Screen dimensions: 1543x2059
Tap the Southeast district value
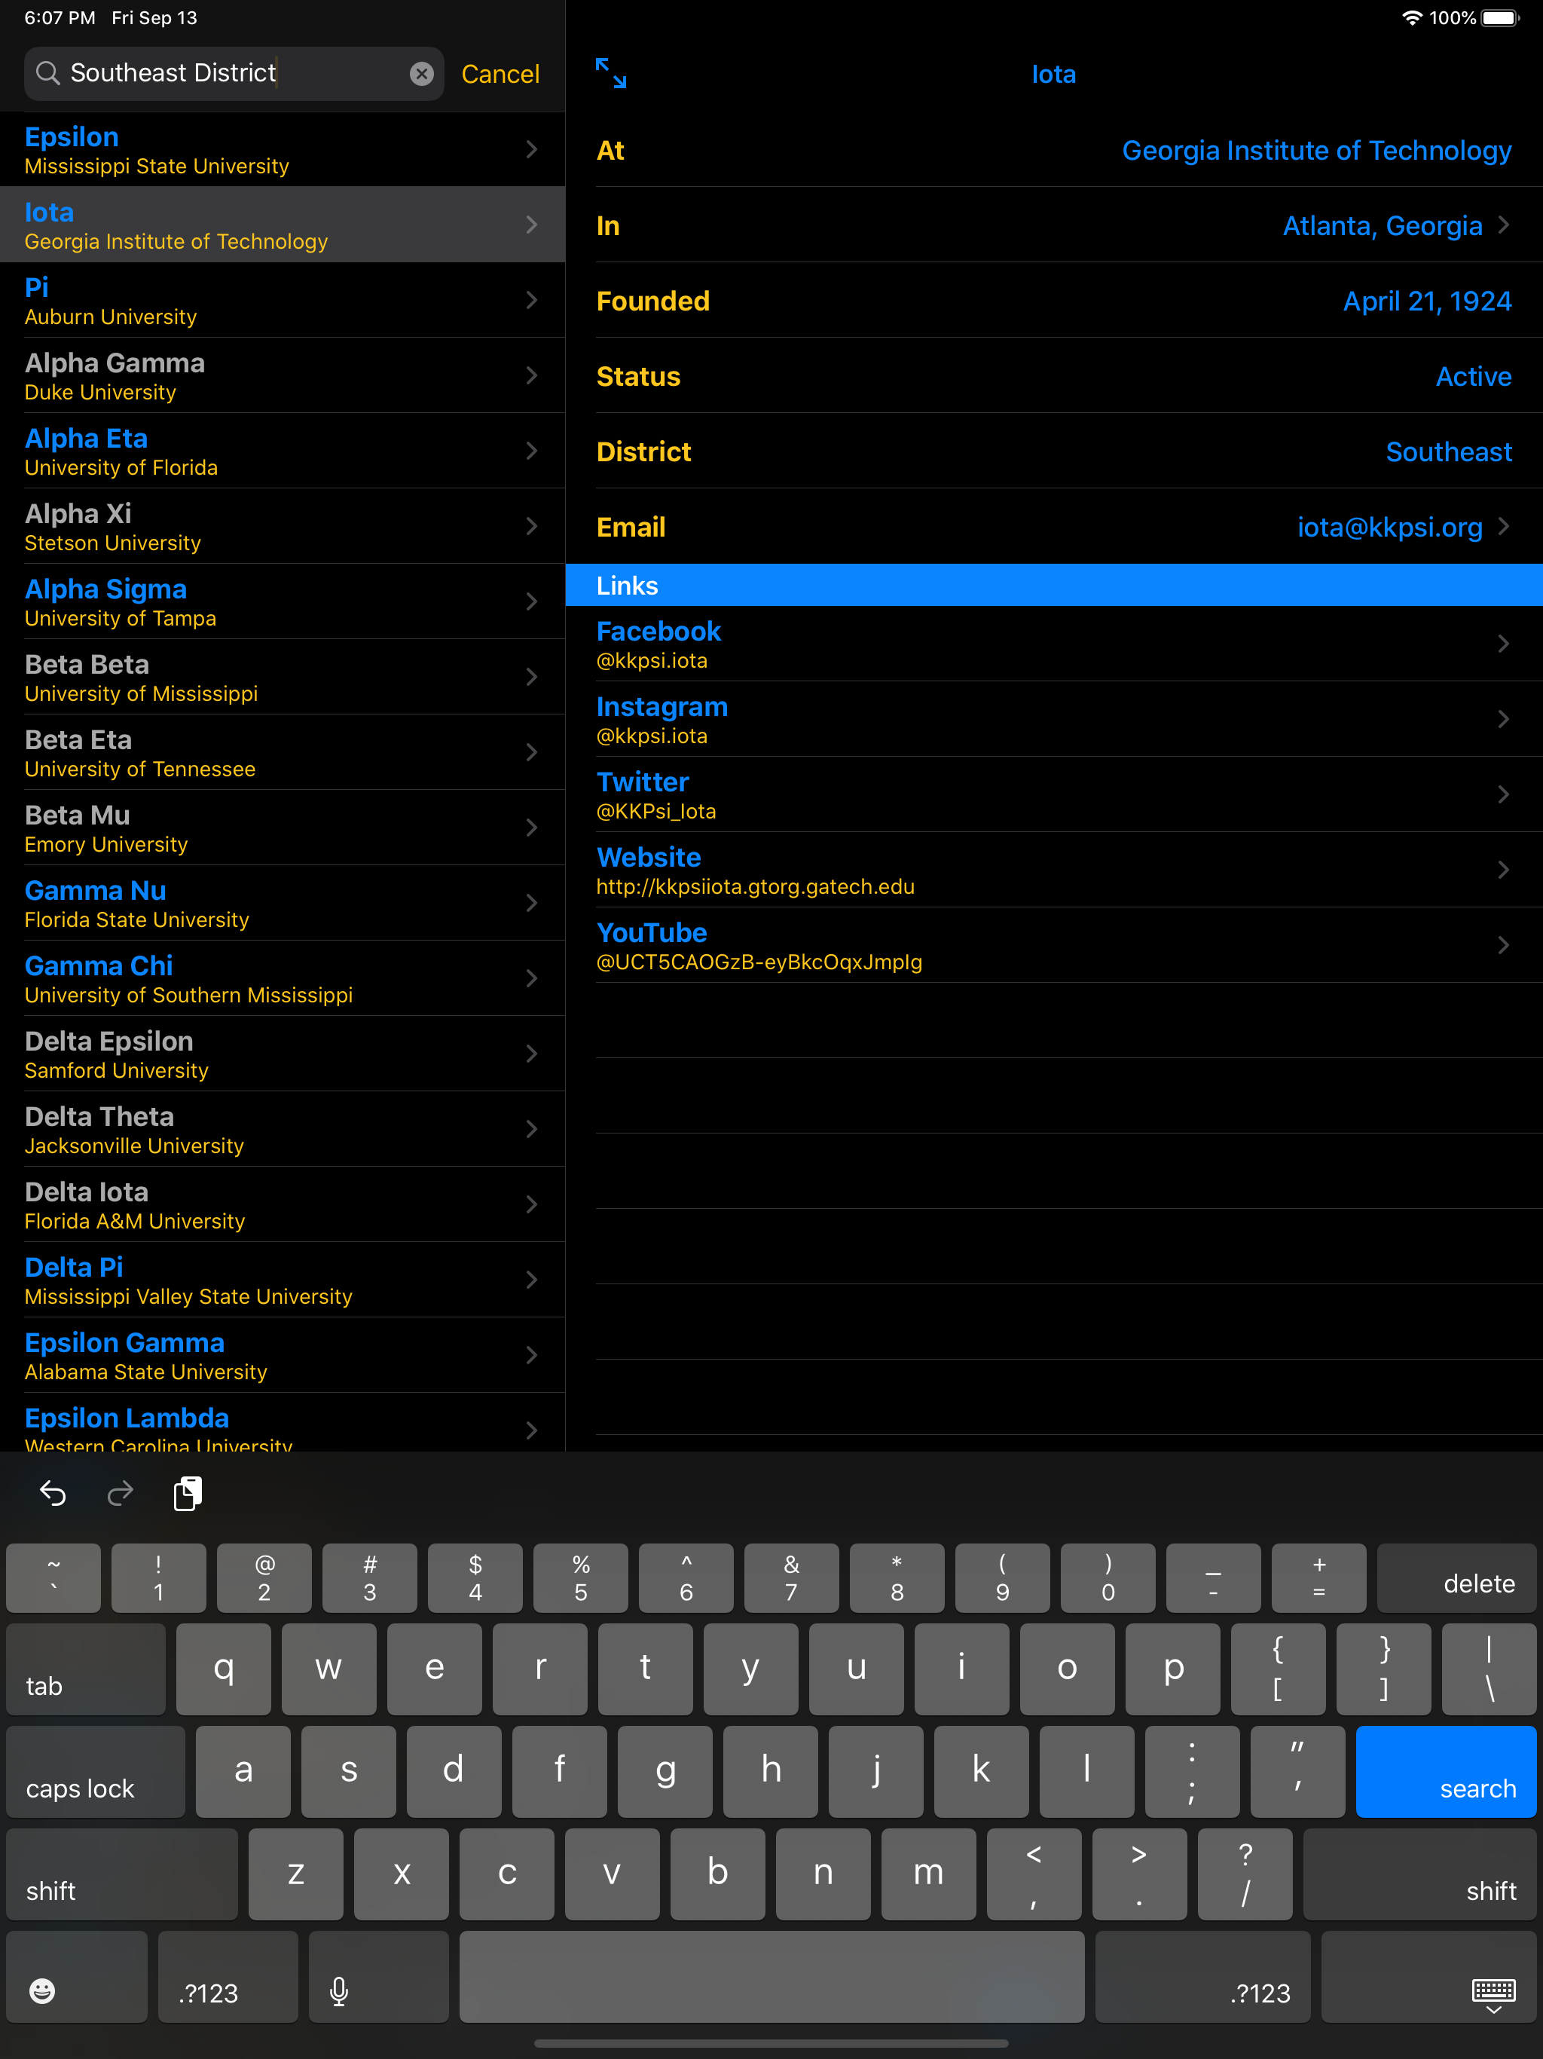pyautogui.click(x=1448, y=452)
